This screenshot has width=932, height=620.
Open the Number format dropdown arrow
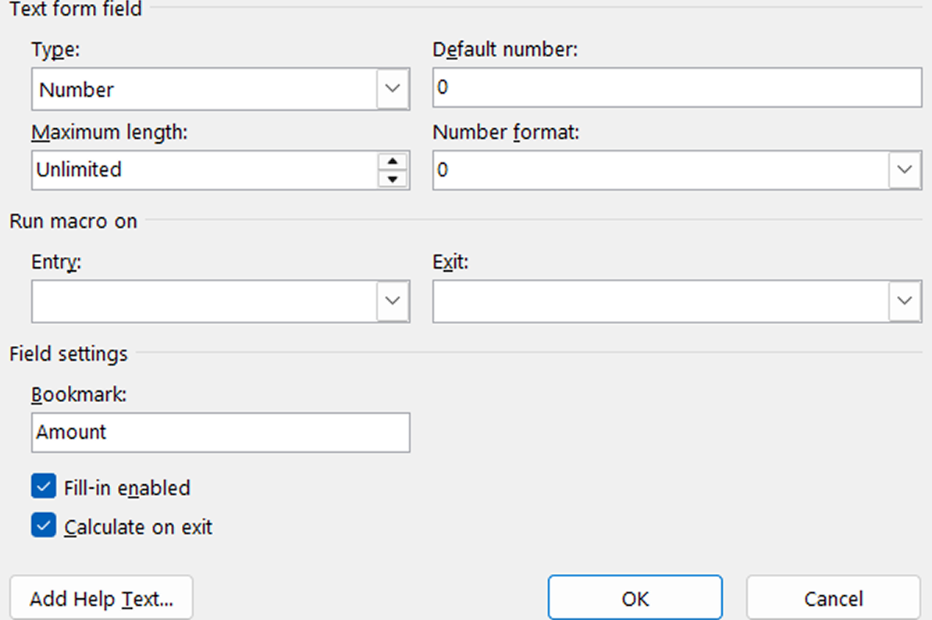905,169
